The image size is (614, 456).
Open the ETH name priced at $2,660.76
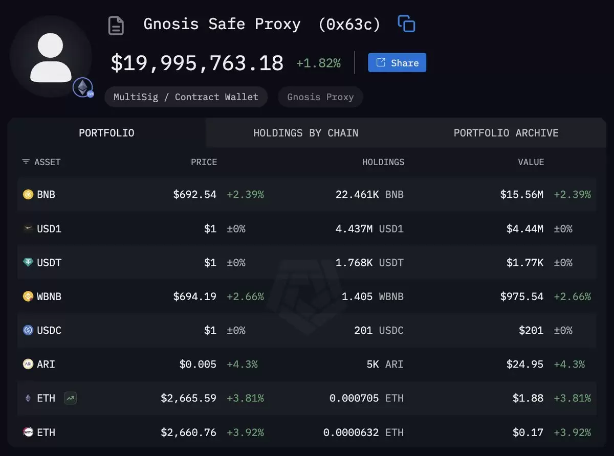pyautogui.click(x=46, y=432)
